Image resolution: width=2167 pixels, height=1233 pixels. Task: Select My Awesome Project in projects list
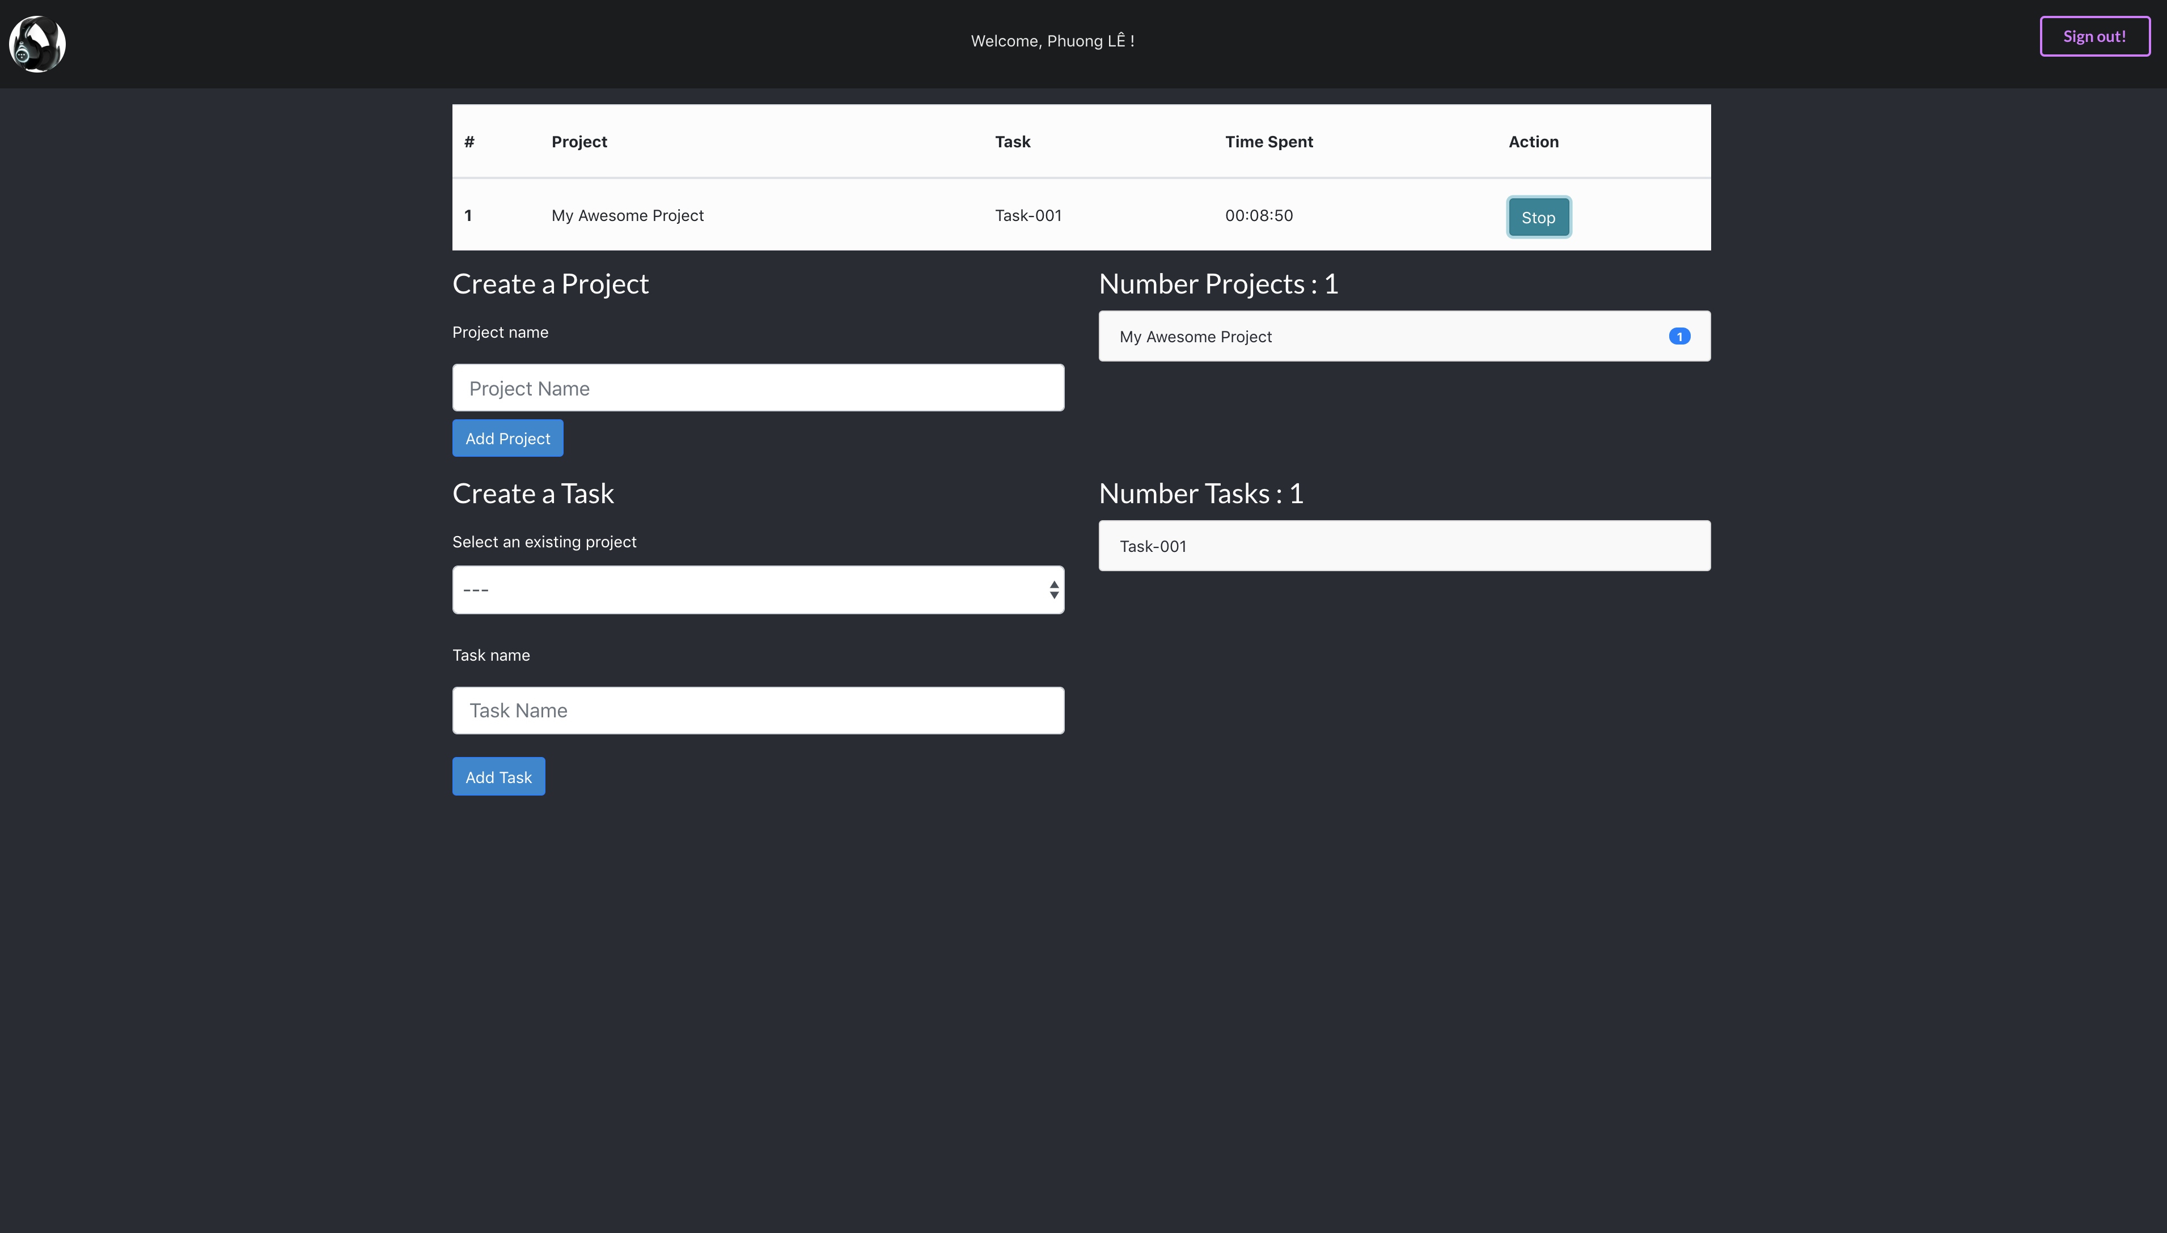1195,336
